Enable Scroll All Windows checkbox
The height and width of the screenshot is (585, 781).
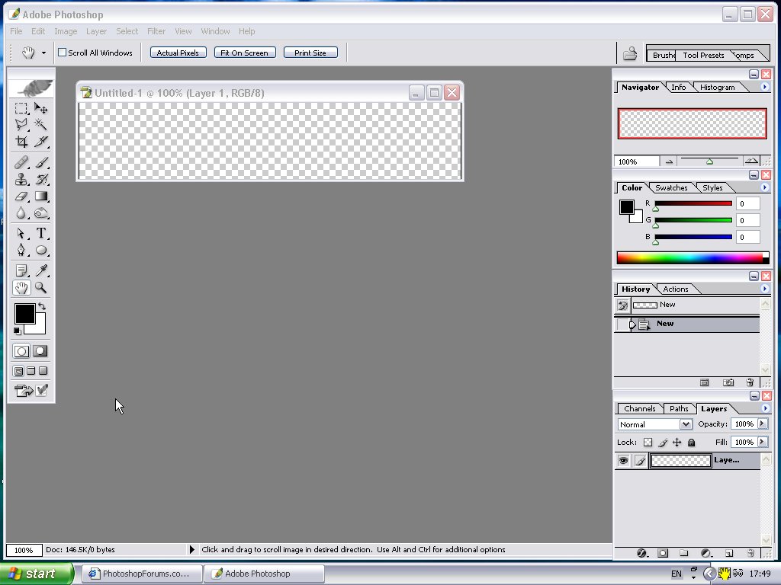(x=63, y=53)
